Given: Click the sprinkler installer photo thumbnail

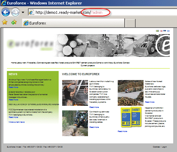Looking at the screenshot, I should tap(75, 93).
